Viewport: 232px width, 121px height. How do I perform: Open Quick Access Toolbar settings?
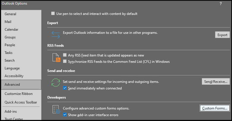click(x=21, y=102)
